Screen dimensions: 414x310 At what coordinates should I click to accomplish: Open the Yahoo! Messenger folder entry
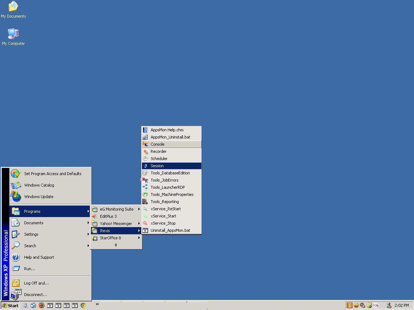[116, 224]
